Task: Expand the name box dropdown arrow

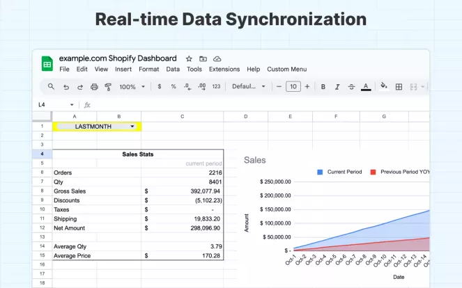Action: coord(72,105)
